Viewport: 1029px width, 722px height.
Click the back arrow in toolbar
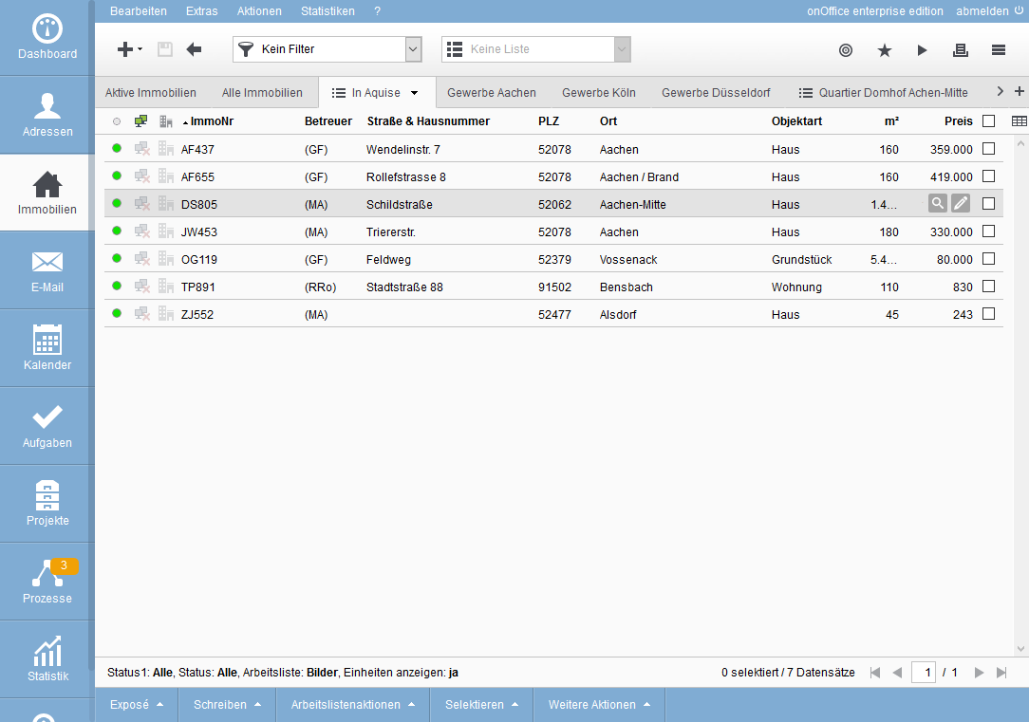click(194, 49)
